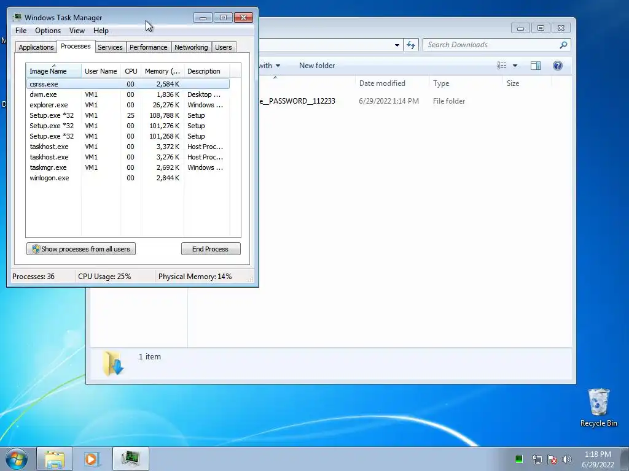Open the View menu in Task Manager

coord(77,31)
